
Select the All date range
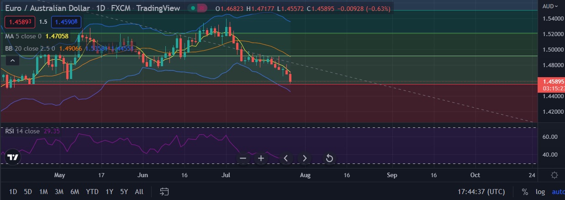(x=139, y=192)
